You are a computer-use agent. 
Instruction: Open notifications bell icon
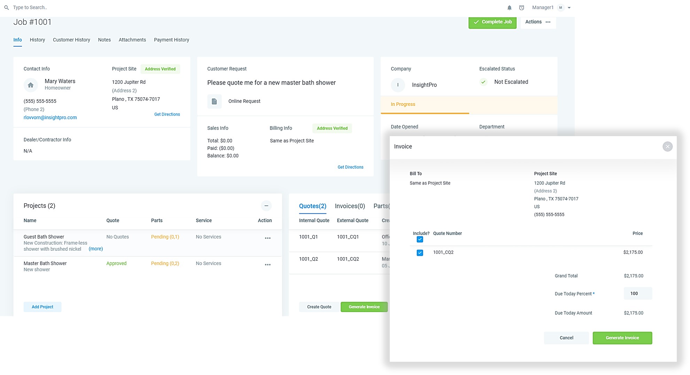point(509,8)
